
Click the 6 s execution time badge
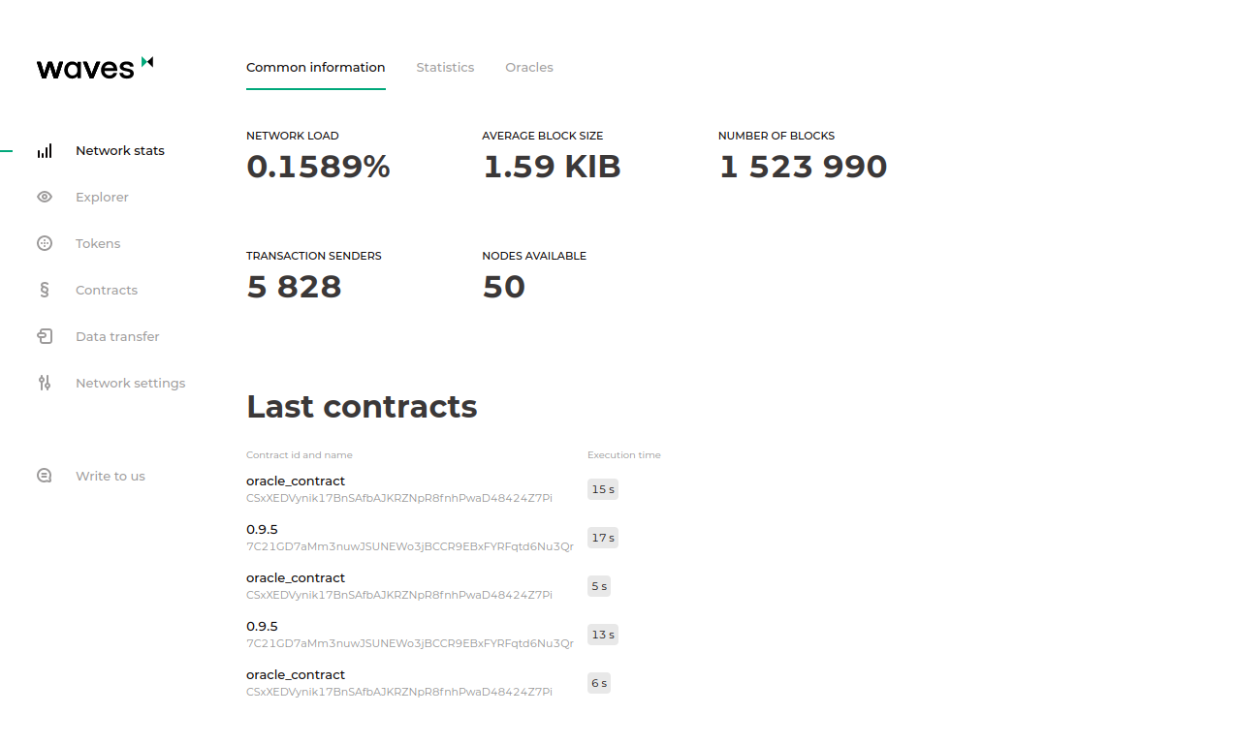coord(599,683)
